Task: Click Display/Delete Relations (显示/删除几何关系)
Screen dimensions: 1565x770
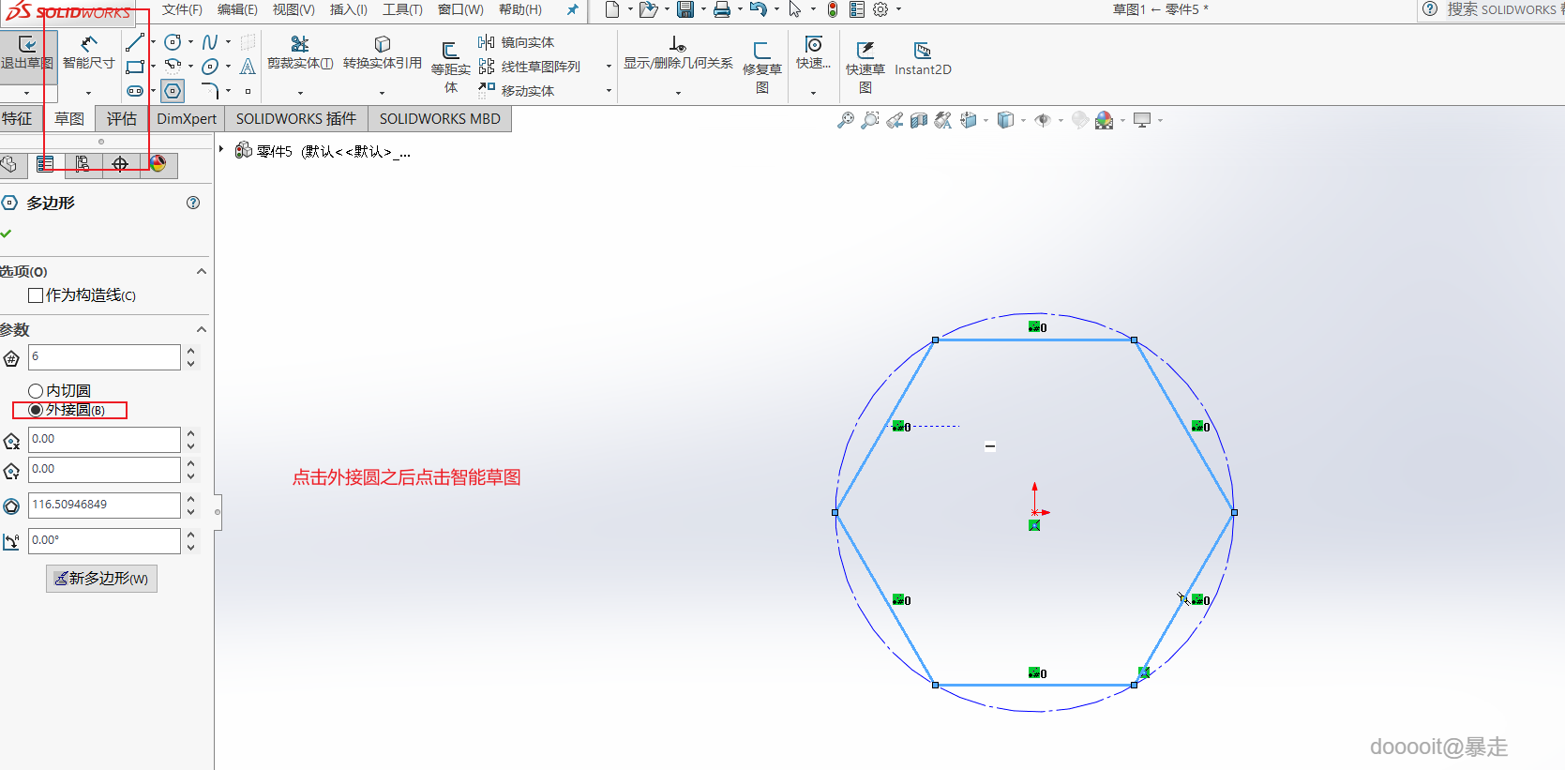Action: (x=678, y=53)
